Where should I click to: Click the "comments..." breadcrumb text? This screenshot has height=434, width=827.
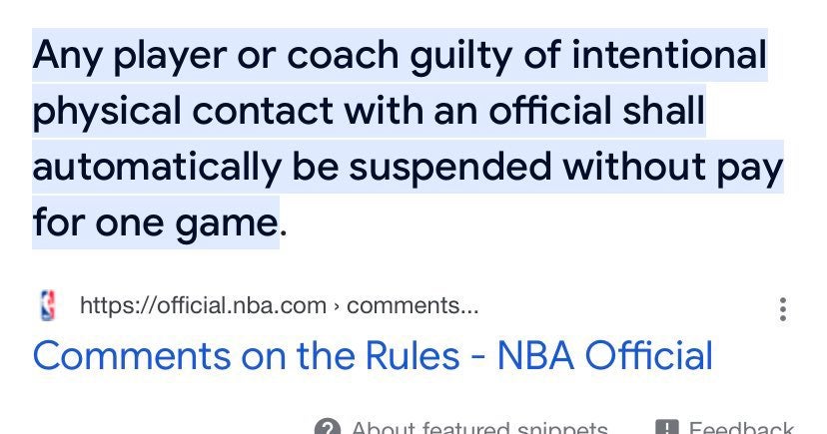413,305
